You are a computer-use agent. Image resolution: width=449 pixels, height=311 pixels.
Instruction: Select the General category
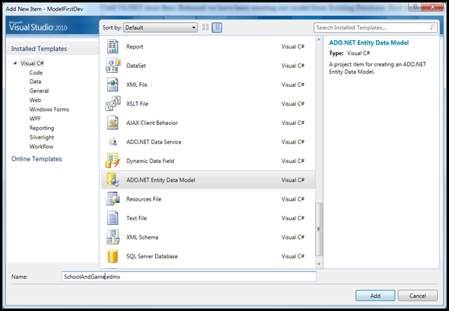39,91
